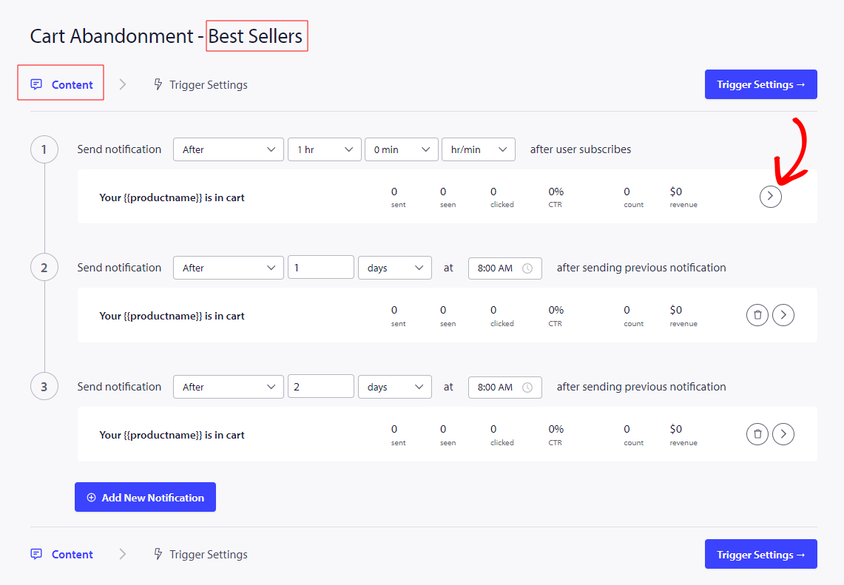Open 'days' dropdown for notification 2
The width and height of the screenshot is (844, 585).
pos(394,268)
